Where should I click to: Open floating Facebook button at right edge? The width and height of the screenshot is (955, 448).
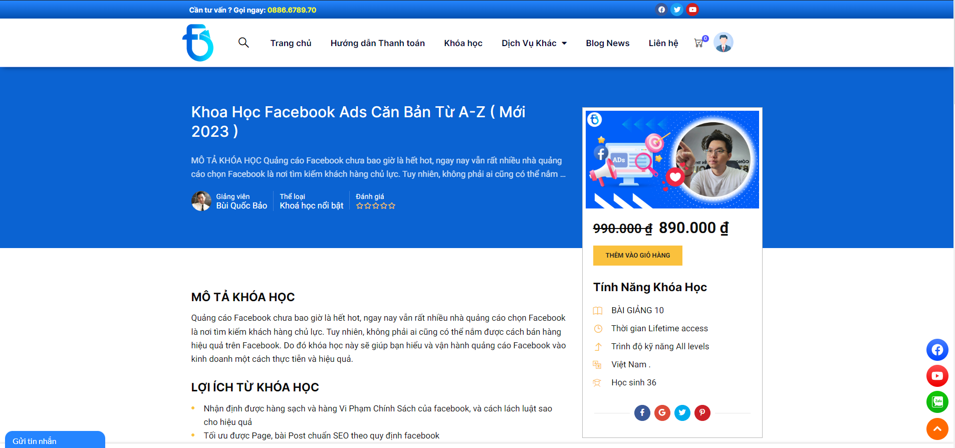click(x=937, y=350)
